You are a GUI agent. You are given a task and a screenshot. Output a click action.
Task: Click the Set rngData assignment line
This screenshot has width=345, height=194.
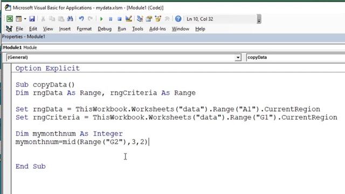[x=168, y=109]
